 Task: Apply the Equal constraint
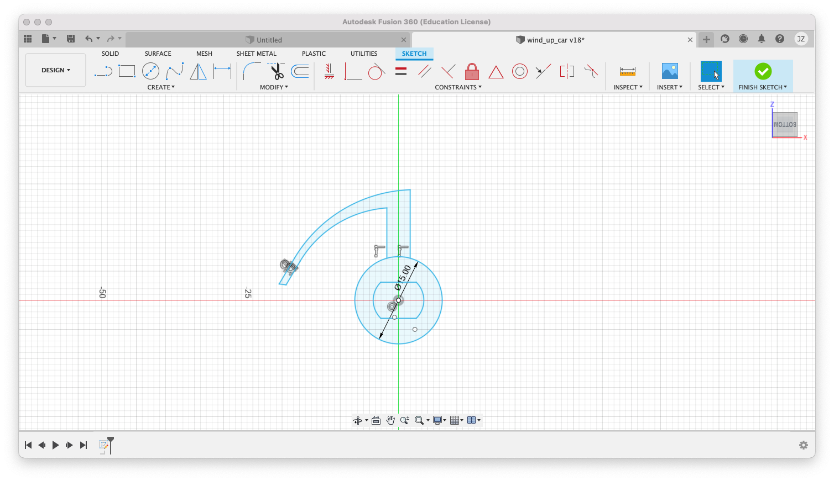tap(401, 71)
